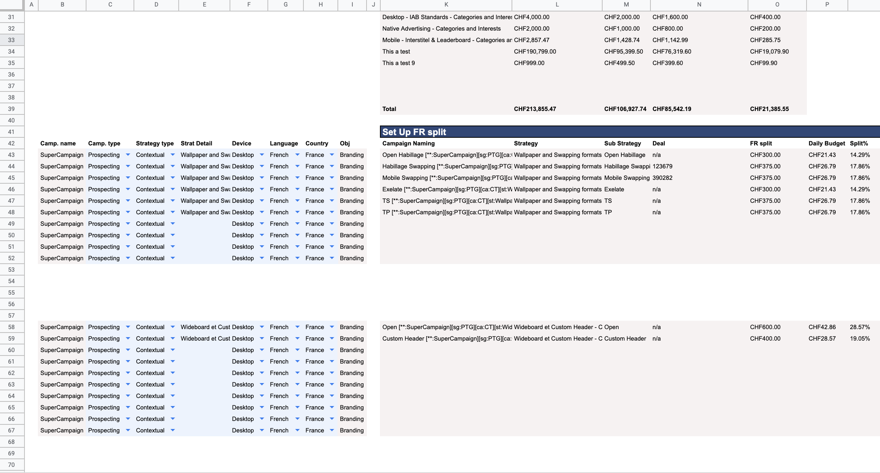The width and height of the screenshot is (880, 473).
Task: Select daily budget CHF42.86
Action: tap(827, 327)
